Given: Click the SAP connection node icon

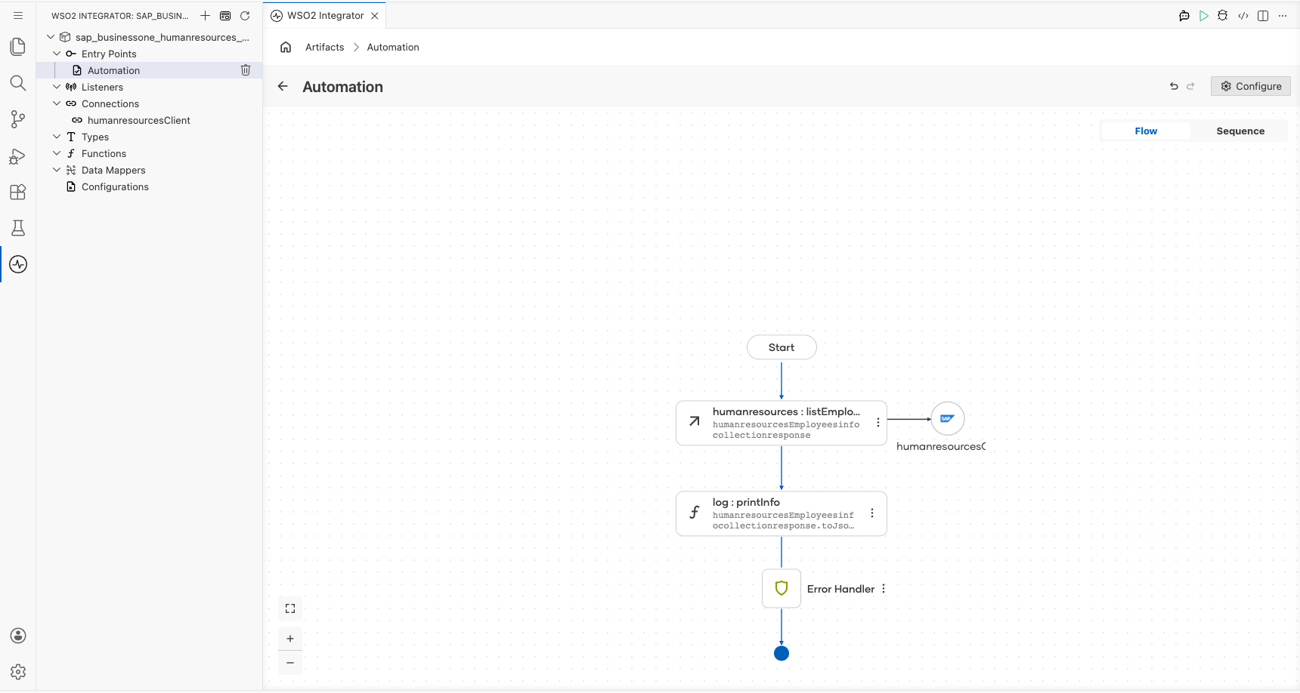Looking at the screenshot, I should pos(948,419).
